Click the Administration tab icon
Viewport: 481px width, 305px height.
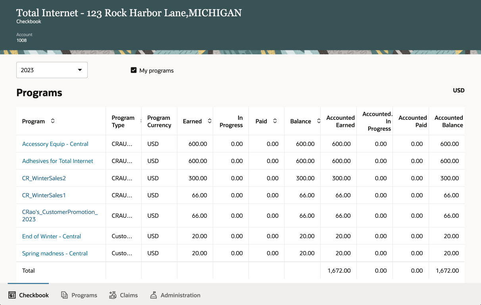pyautogui.click(x=154, y=295)
